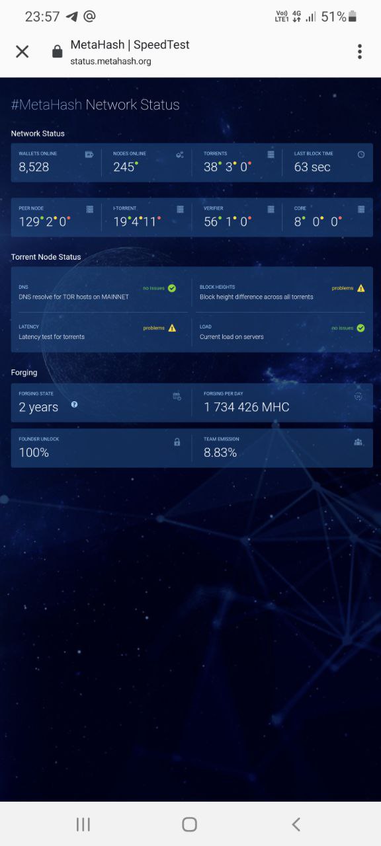Click the Last Block Time clock icon
The width and height of the screenshot is (381, 846).
tap(361, 155)
